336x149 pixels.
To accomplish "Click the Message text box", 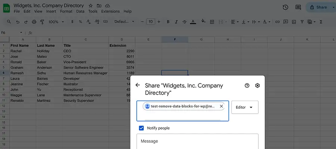I will tap(197, 141).
